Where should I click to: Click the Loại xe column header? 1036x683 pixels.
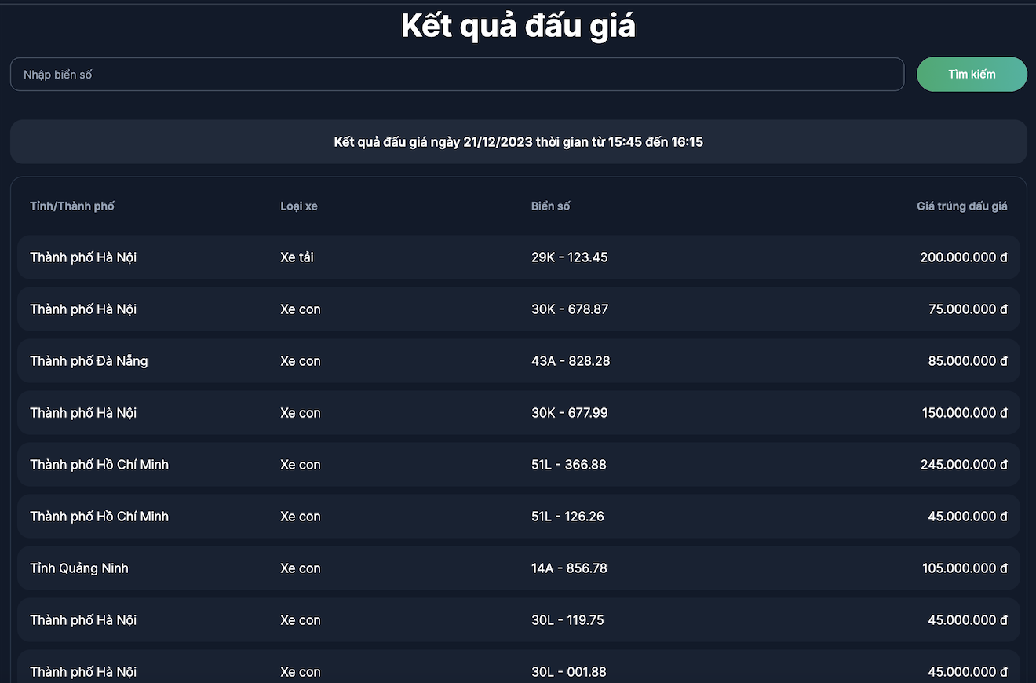[x=299, y=206]
